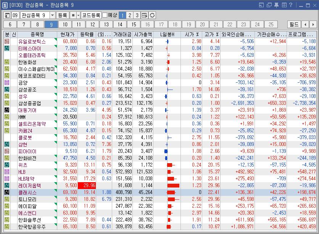Switch to watchlist tab 6
The image size is (319, 234).
click(10, 24)
